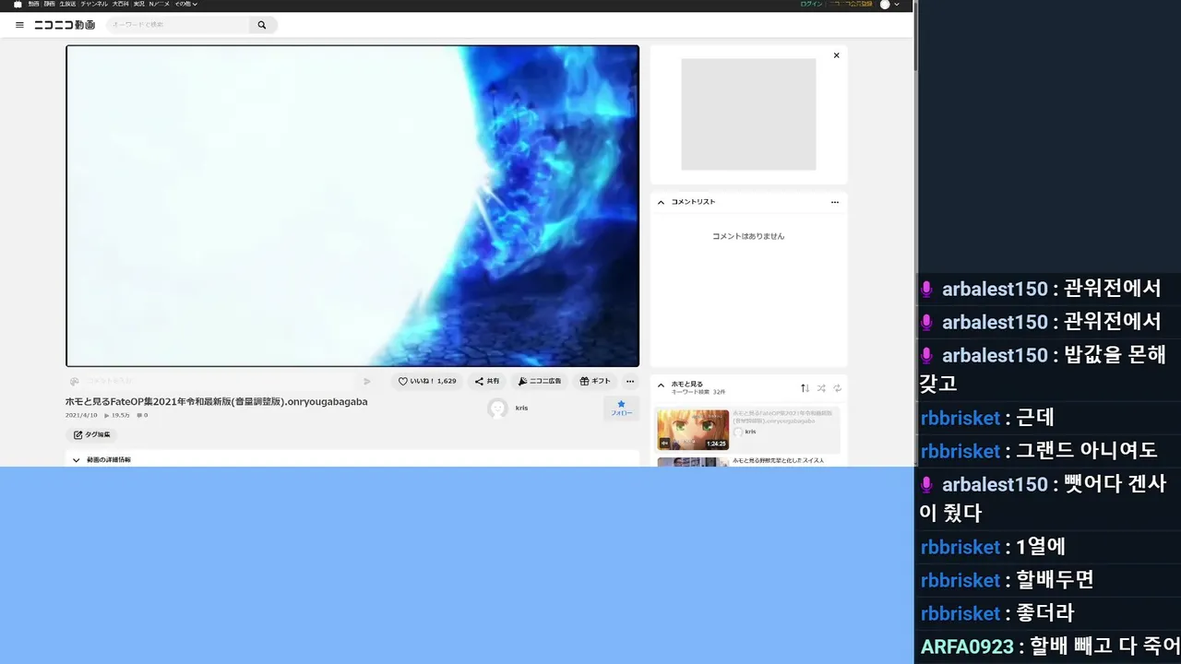The width and height of the screenshot is (1181, 664).
Task: Expand the その他 dropdown in the top bar
Action: 186,5
